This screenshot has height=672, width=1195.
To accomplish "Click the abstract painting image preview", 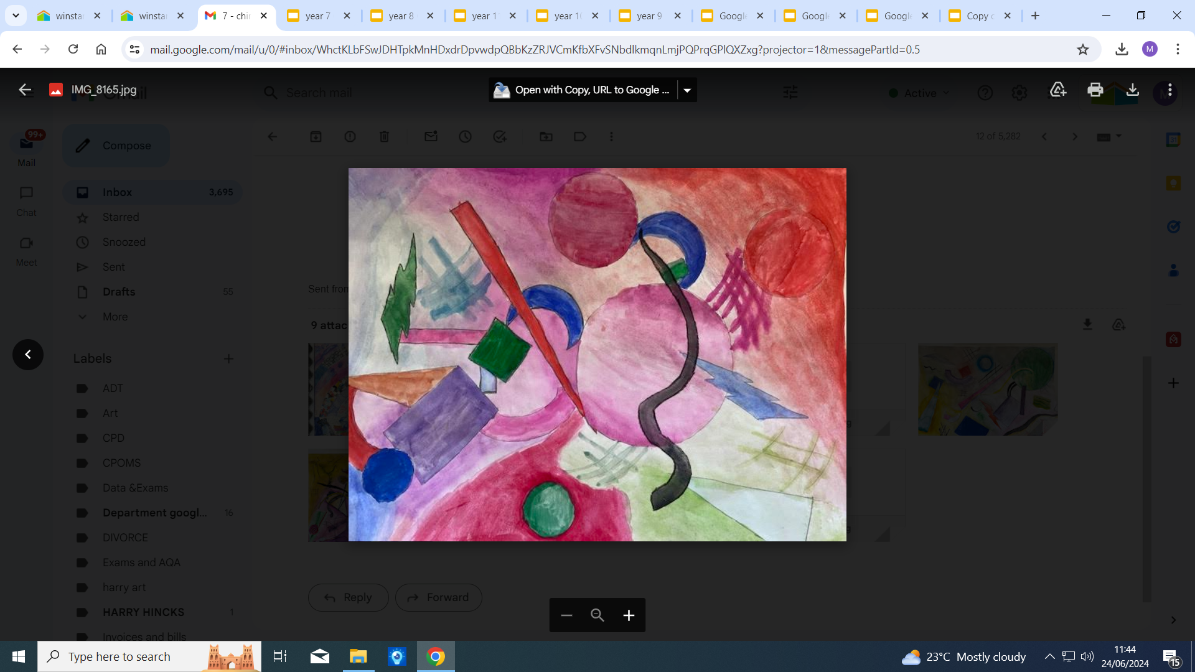I will [x=597, y=355].
